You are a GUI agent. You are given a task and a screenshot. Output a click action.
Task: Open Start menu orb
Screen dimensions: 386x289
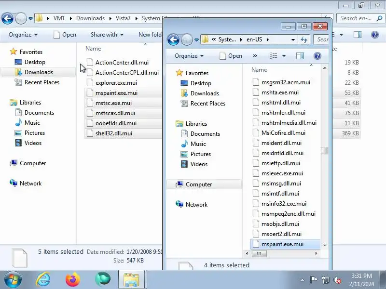click(13, 280)
